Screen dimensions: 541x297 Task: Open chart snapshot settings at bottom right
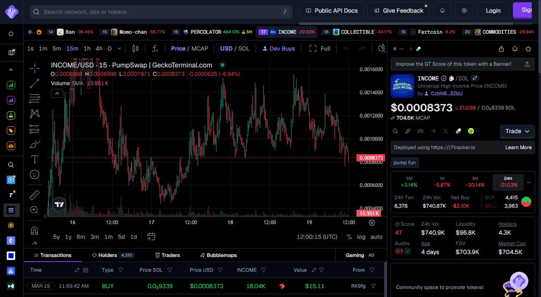[372, 222]
